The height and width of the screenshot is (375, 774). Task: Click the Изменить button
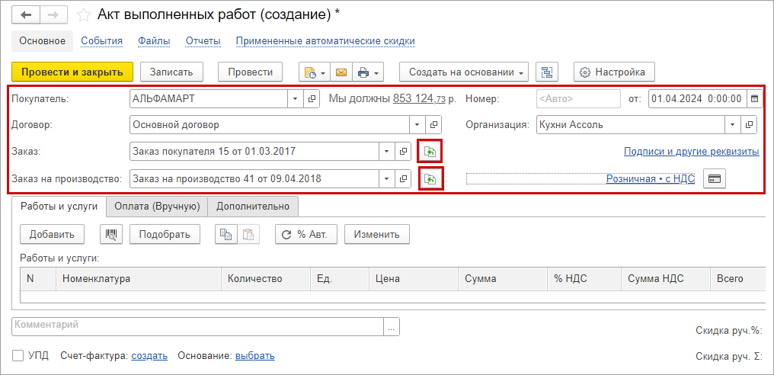click(x=376, y=234)
